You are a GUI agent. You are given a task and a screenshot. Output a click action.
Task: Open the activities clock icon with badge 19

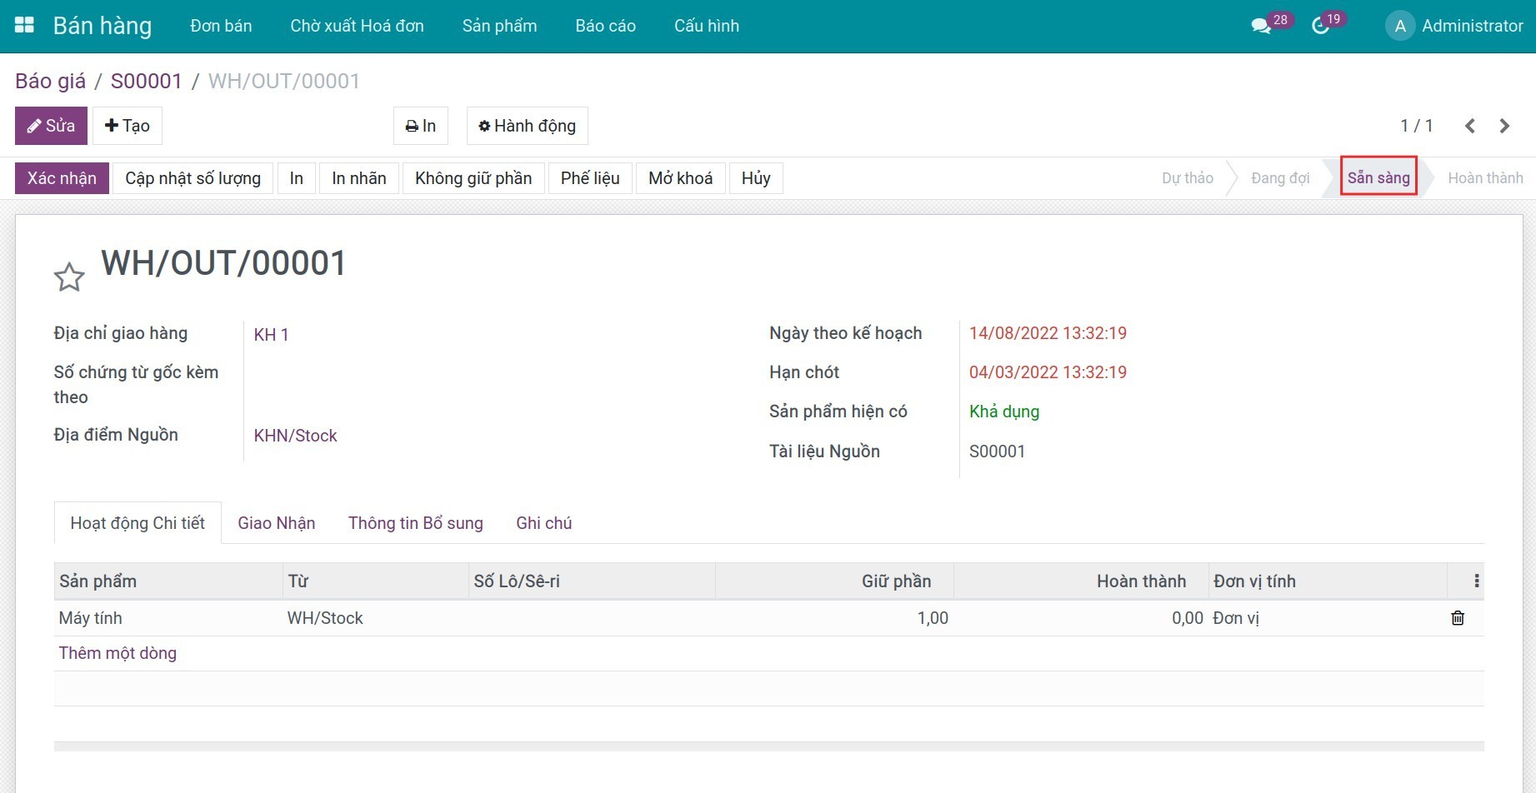click(1320, 27)
